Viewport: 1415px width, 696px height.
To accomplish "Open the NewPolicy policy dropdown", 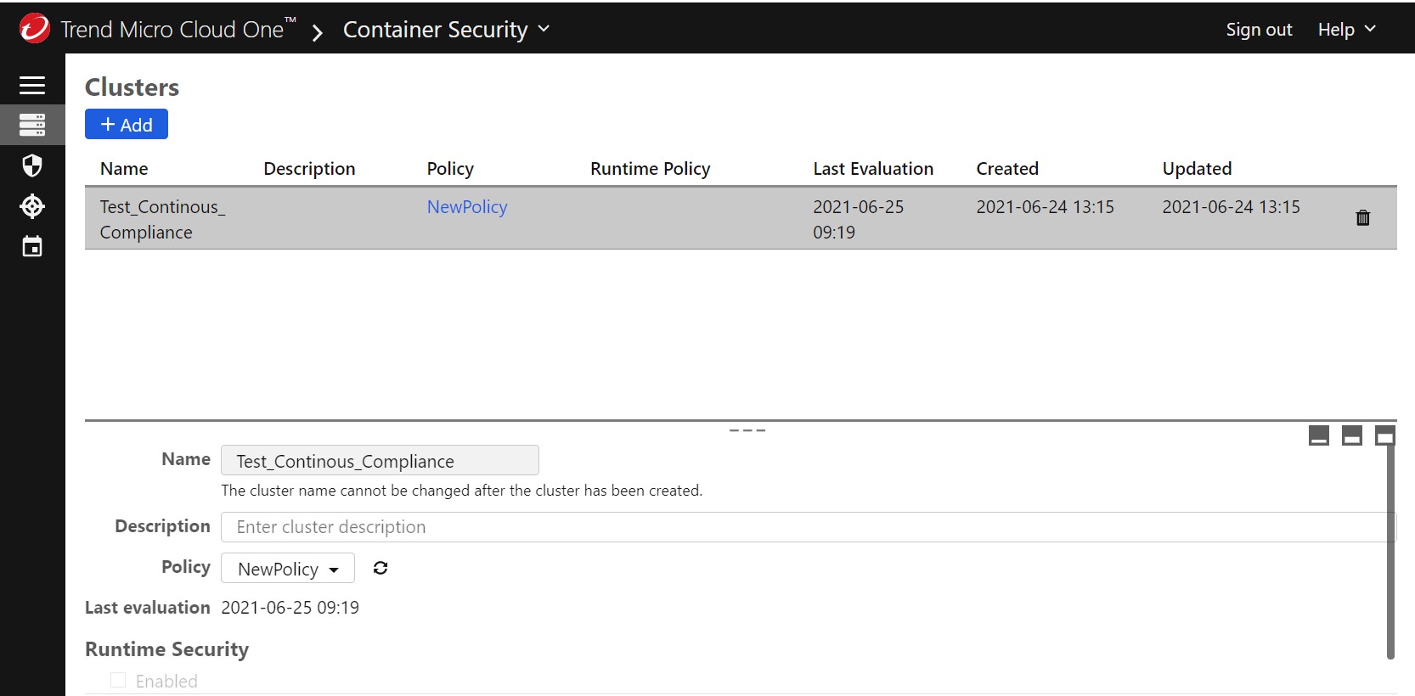I will (288, 569).
